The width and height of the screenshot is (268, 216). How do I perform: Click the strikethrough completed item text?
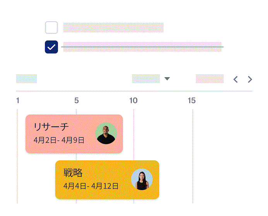pos(142,47)
